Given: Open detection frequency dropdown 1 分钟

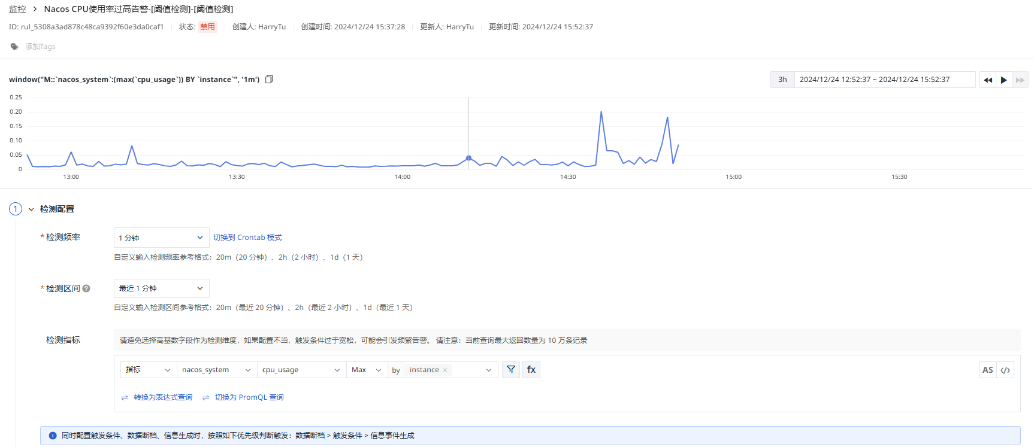Looking at the screenshot, I should [162, 238].
